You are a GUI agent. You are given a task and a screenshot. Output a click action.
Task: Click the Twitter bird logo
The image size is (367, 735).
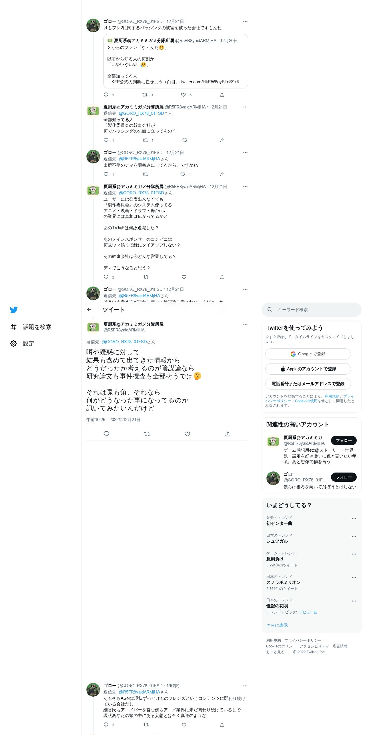[x=14, y=310]
